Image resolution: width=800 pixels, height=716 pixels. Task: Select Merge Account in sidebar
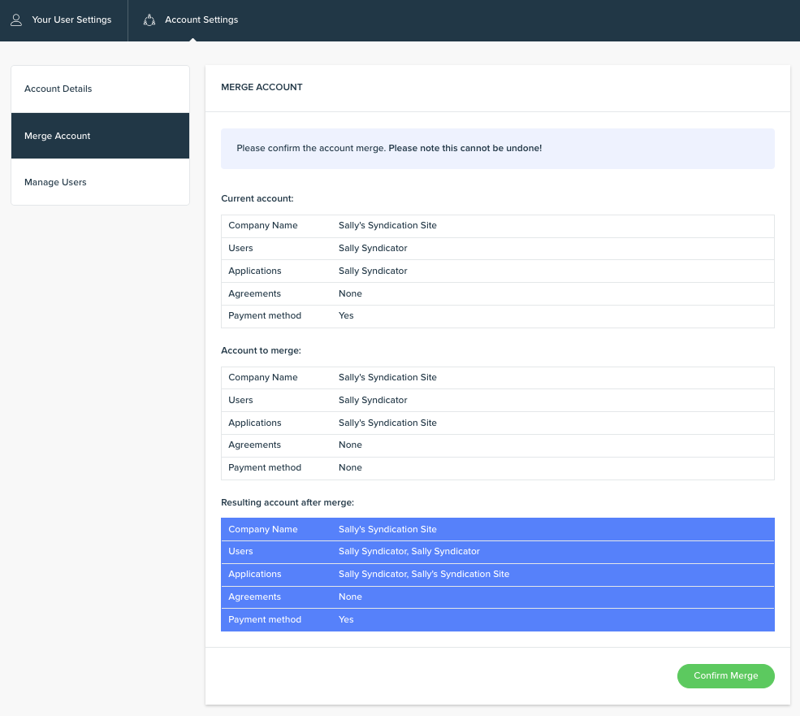(x=100, y=136)
